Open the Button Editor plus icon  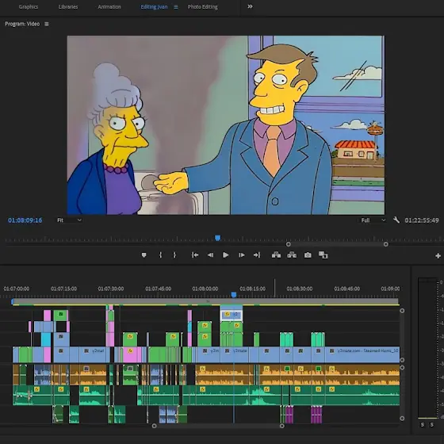click(x=438, y=256)
